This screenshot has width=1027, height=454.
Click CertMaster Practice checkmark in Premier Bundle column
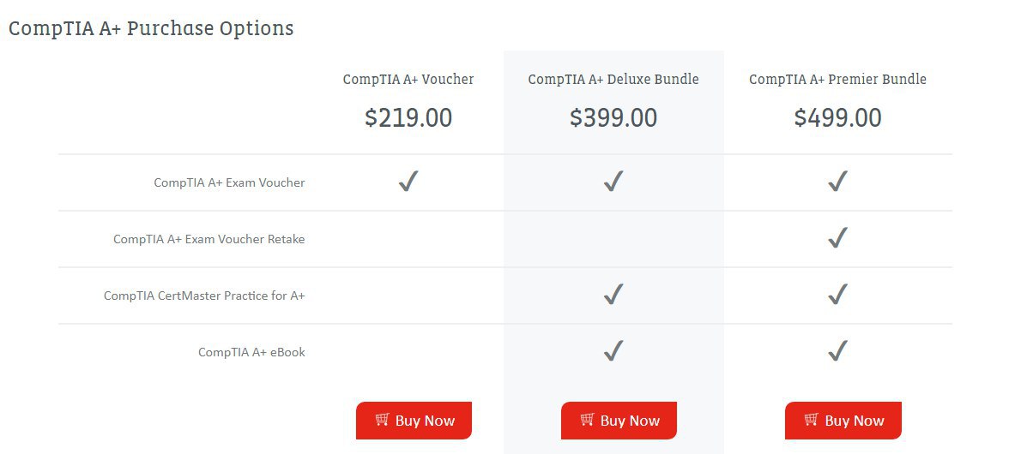point(837,295)
